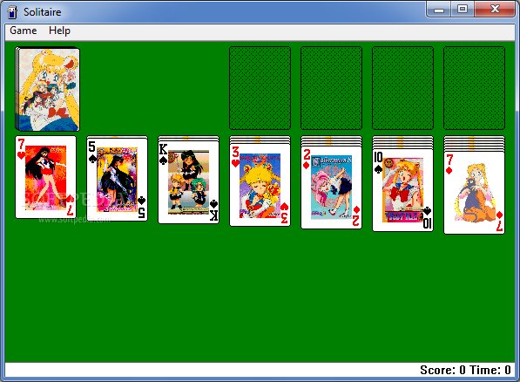This screenshot has width=520, height=382.
Task: Minimize the Solitaire window
Action: [x=439, y=10]
